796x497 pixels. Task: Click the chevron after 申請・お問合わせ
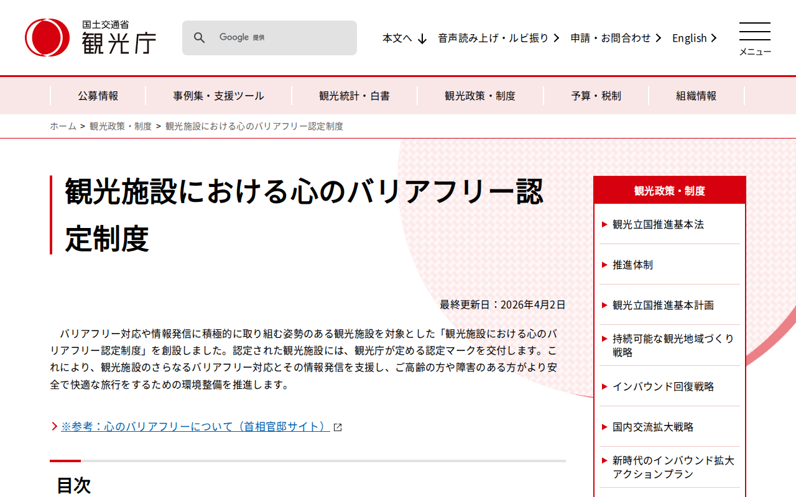tap(658, 38)
